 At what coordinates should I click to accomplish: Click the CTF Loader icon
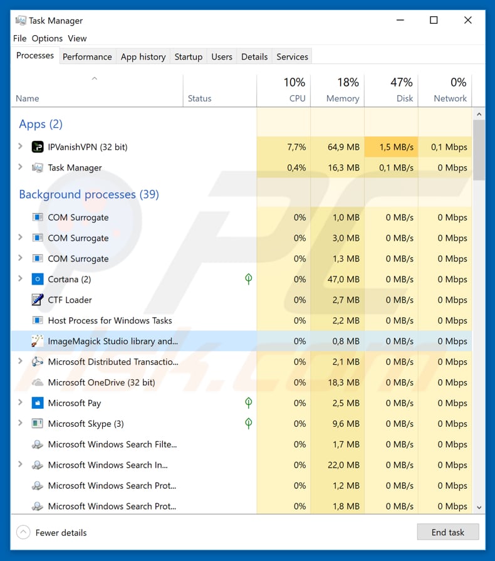point(38,300)
